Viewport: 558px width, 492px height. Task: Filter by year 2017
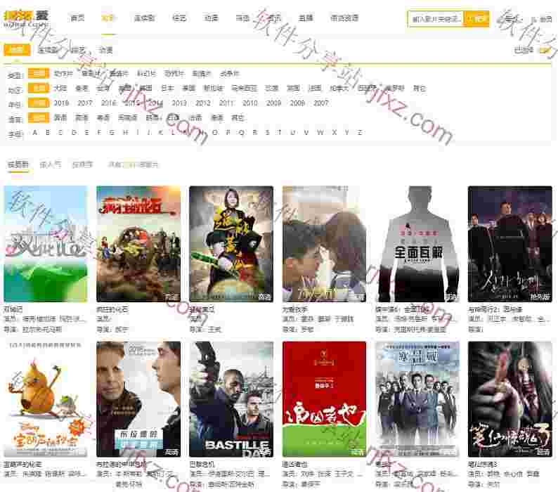click(x=85, y=103)
